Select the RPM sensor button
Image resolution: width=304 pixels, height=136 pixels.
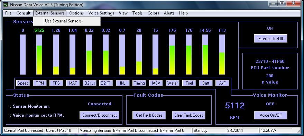(x=40, y=83)
